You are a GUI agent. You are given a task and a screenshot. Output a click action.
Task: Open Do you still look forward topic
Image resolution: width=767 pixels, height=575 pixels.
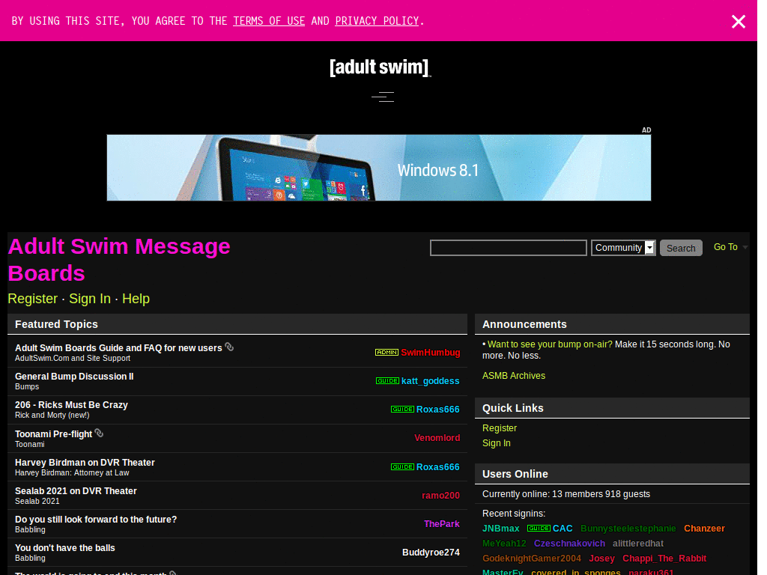96,520
